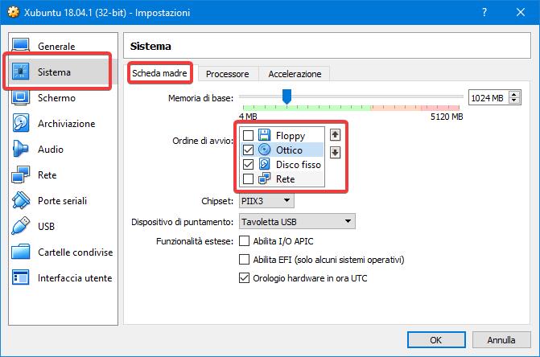
Task: Select Schermo in the settings list
Action: tap(63, 97)
